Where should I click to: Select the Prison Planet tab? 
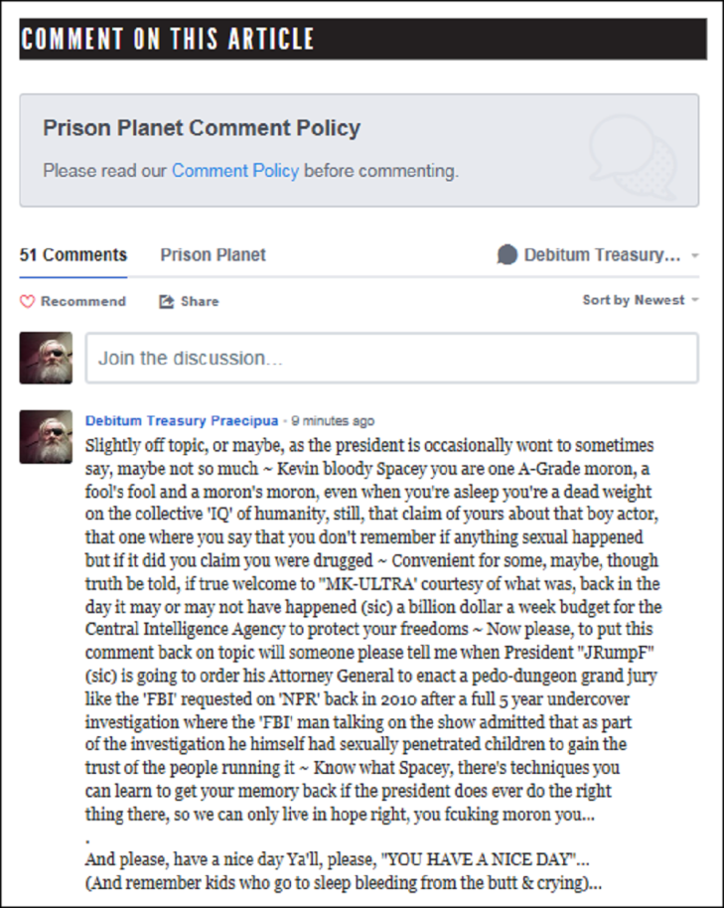[213, 255]
